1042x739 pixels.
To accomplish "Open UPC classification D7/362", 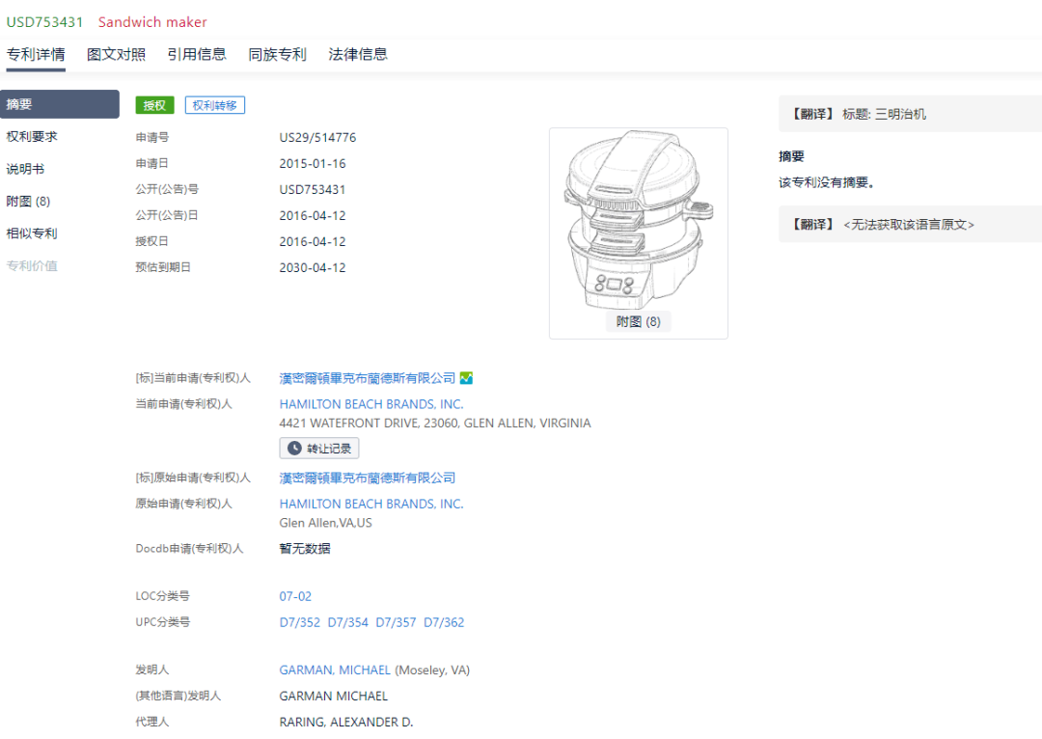I will [444, 622].
